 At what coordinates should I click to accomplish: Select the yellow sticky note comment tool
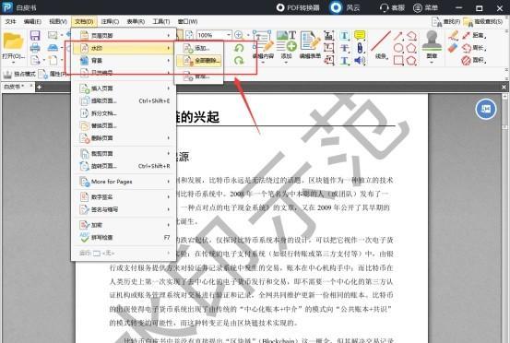point(360,35)
